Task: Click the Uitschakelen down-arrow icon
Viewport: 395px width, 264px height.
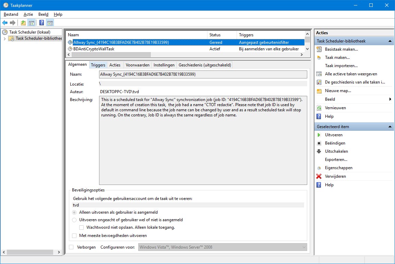Action: [319, 151]
